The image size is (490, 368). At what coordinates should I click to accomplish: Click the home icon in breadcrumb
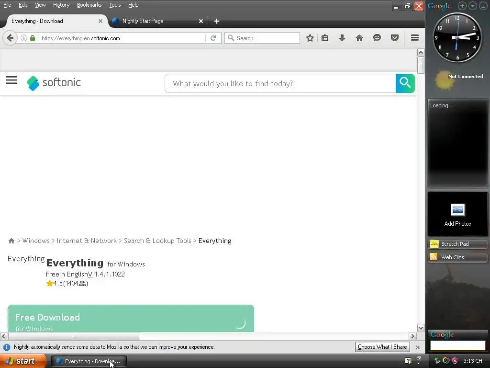click(11, 241)
